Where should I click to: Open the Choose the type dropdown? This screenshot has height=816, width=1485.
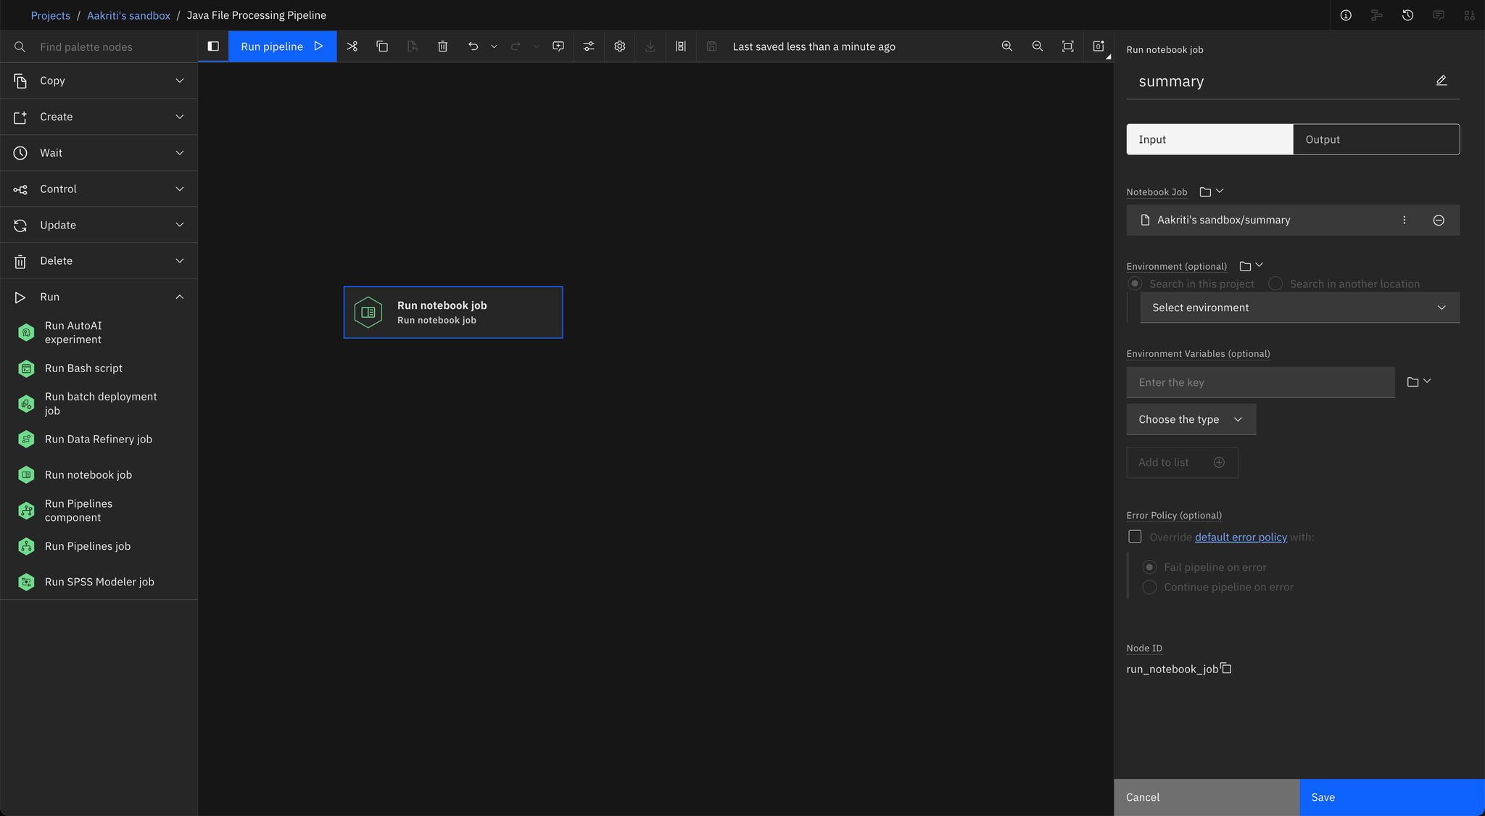[x=1190, y=419]
